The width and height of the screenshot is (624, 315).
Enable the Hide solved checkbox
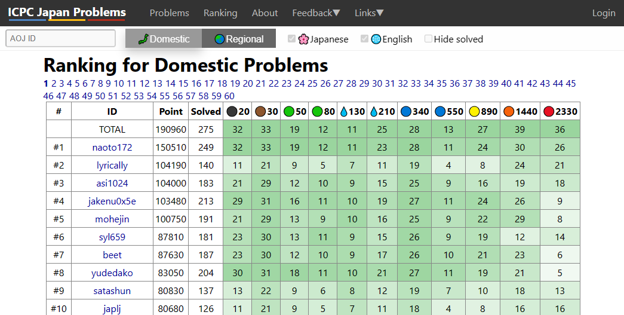tap(428, 39)
